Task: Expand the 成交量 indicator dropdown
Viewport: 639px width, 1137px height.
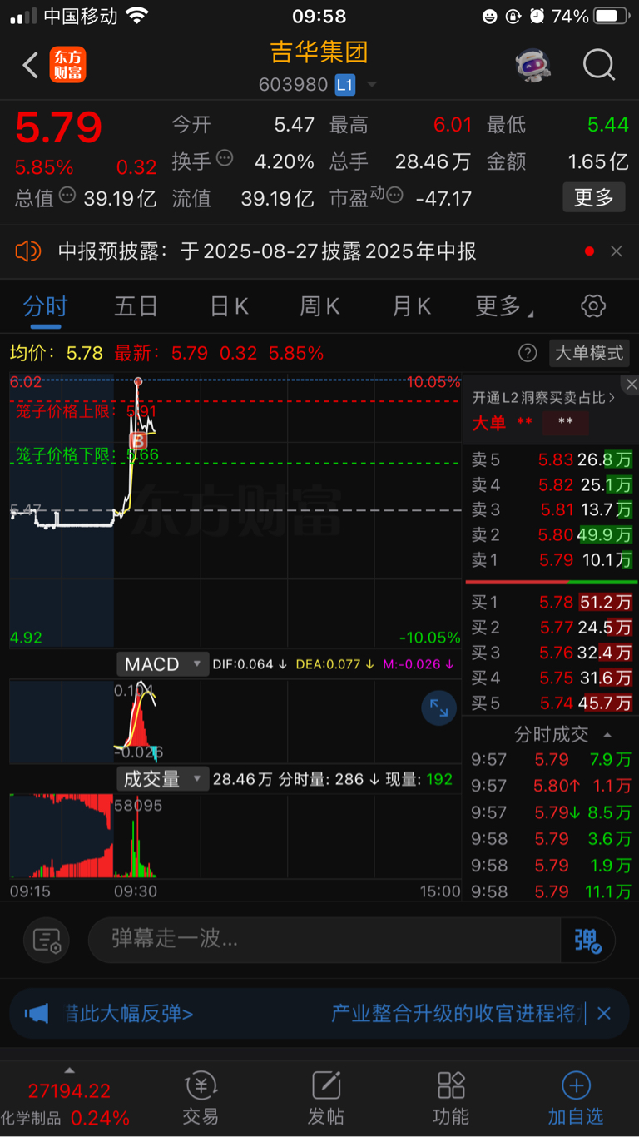Action: (161, 779)
